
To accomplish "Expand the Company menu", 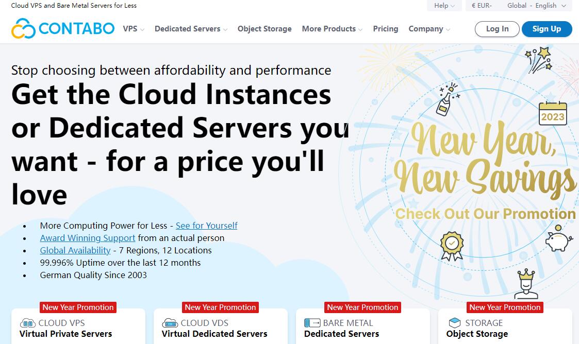I will point(429,29).
